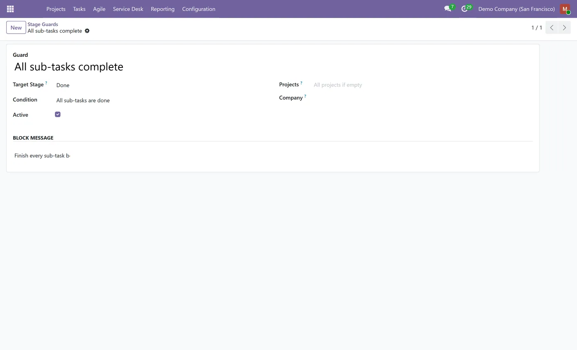This screenshot has height=350, width=577.
Task: Open the Configuration menu
Action: coord(199,9)
